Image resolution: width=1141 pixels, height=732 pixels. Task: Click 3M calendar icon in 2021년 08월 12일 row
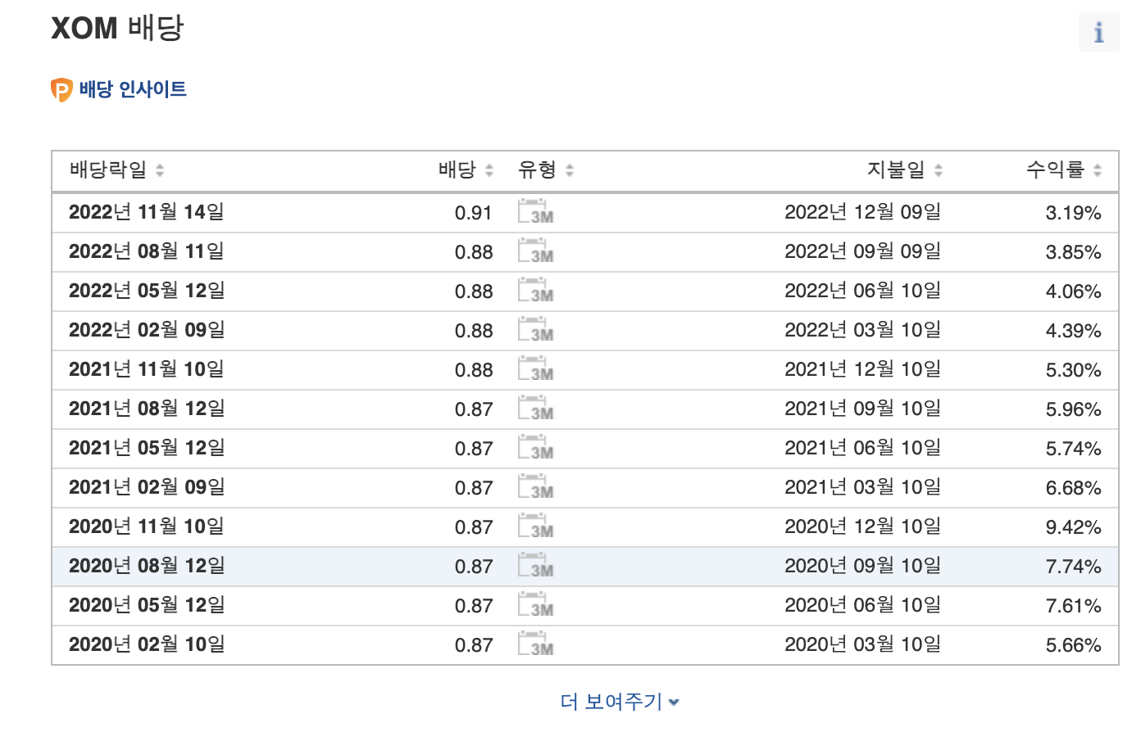(535, 408)
